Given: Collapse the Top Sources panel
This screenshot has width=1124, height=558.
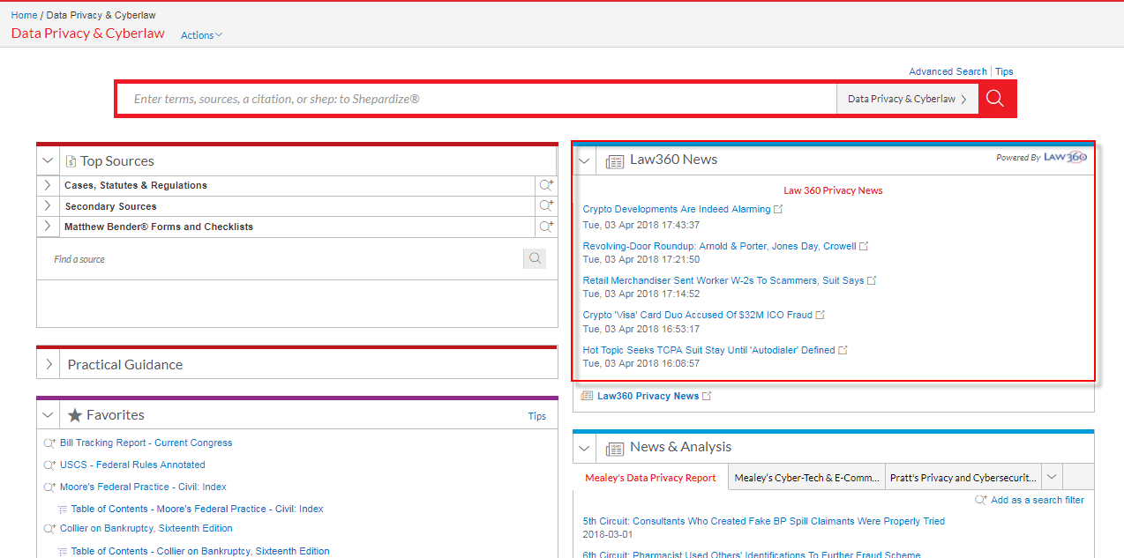Looking at the screenshot, I should click(x=48, y=161).
